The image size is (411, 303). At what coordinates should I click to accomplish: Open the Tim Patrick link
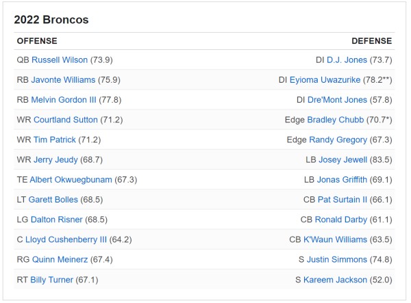pyautogui.click(x=56, y=140)
